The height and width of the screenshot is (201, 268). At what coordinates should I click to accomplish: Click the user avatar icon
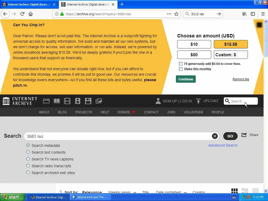click(158, 101)
